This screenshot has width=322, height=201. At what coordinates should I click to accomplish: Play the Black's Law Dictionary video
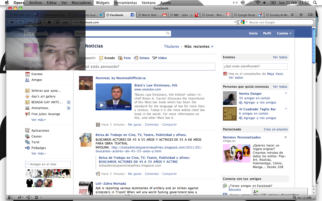[101, 105]
